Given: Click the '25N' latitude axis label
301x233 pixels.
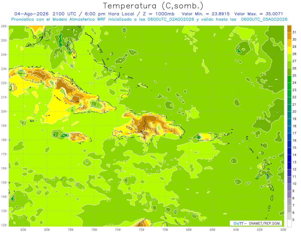Looking at the screenshot, I should coord(4,40).
